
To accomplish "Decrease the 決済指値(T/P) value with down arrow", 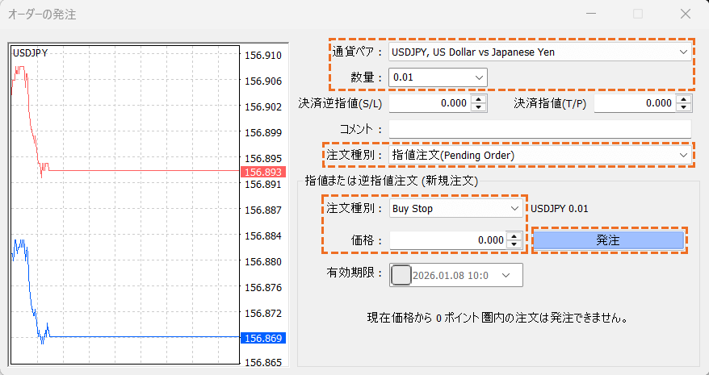I will tap(684, 107).
